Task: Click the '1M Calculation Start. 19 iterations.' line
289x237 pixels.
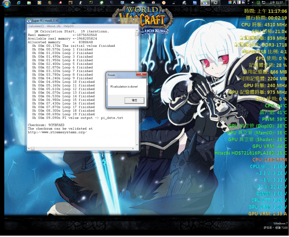Action: pos(72,32)
